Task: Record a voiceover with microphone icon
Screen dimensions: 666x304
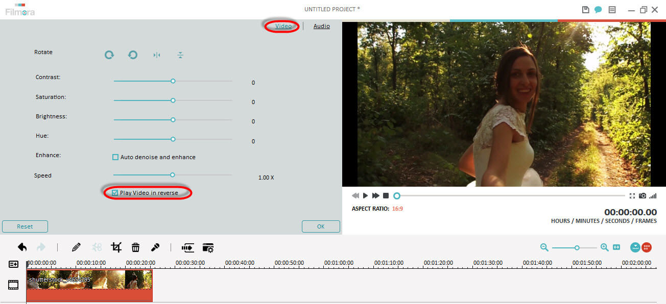Action: tap(155, 247)
